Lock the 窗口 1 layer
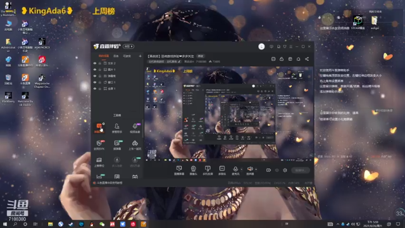 [x=100, y=82]
